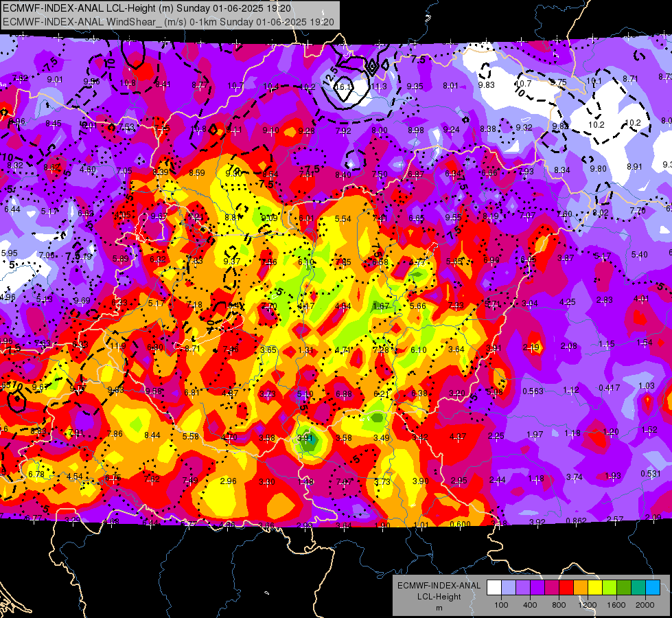Click the 7.28 grid value
The image size is (672, 618).
pos(381,350)
